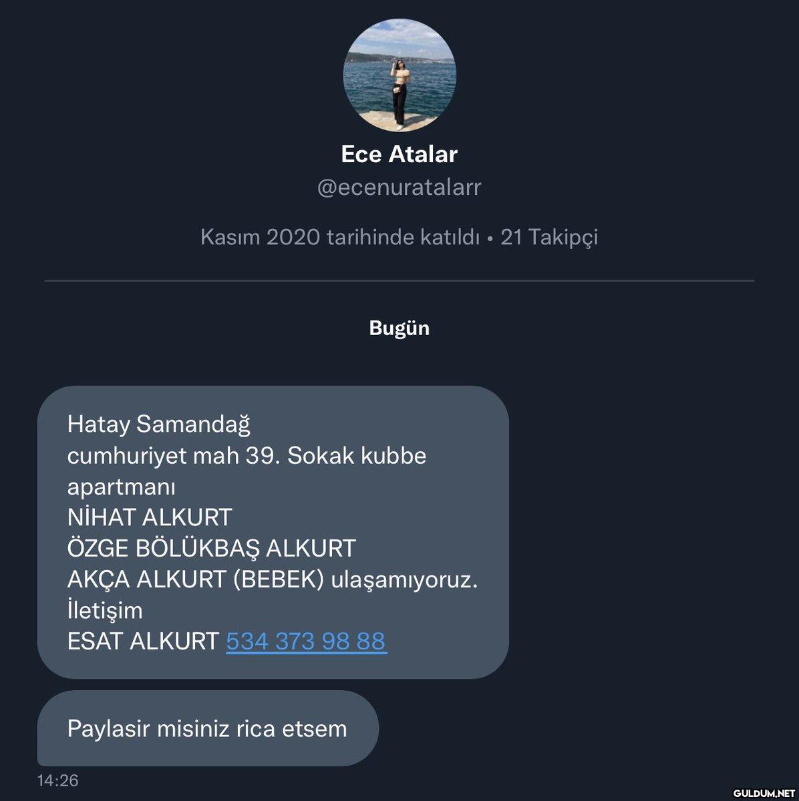Image resolution: width=799 pixels, height=801 pixels.
Task: Click the ÖZGE BÖLÜKBAŞ ALKURT line
Action: [212, 548]
